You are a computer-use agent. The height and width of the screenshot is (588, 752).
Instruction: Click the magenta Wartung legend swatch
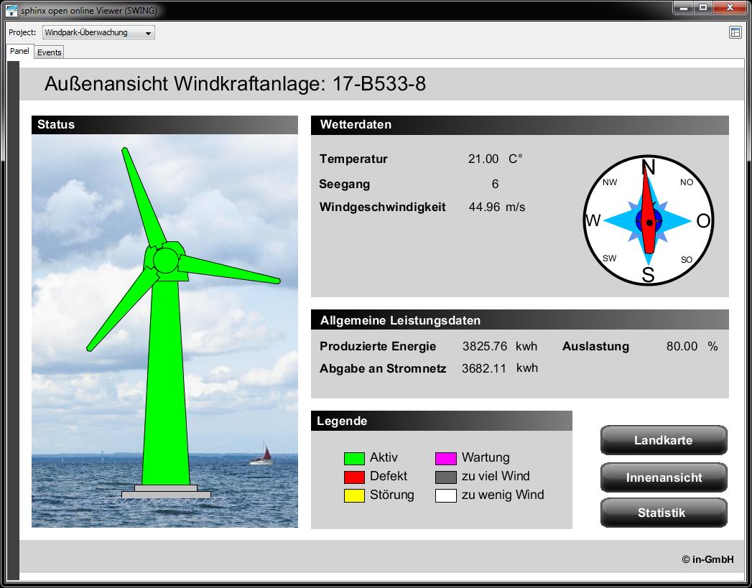click(x=446, y=458)
